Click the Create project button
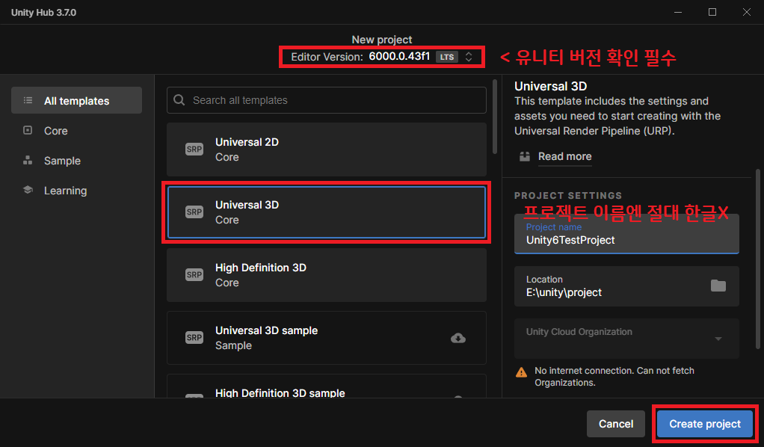 coord(704,424)
